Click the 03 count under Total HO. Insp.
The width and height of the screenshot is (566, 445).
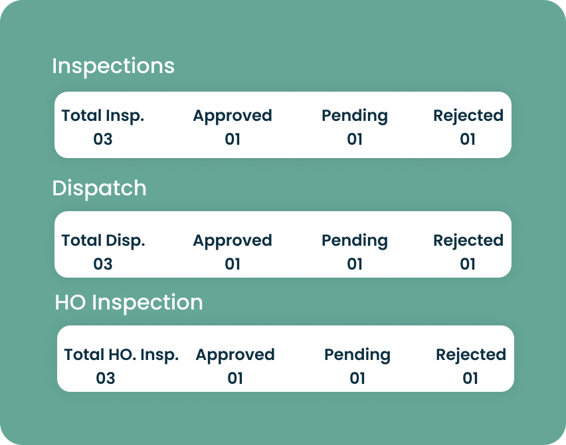(x=106, y=379)
